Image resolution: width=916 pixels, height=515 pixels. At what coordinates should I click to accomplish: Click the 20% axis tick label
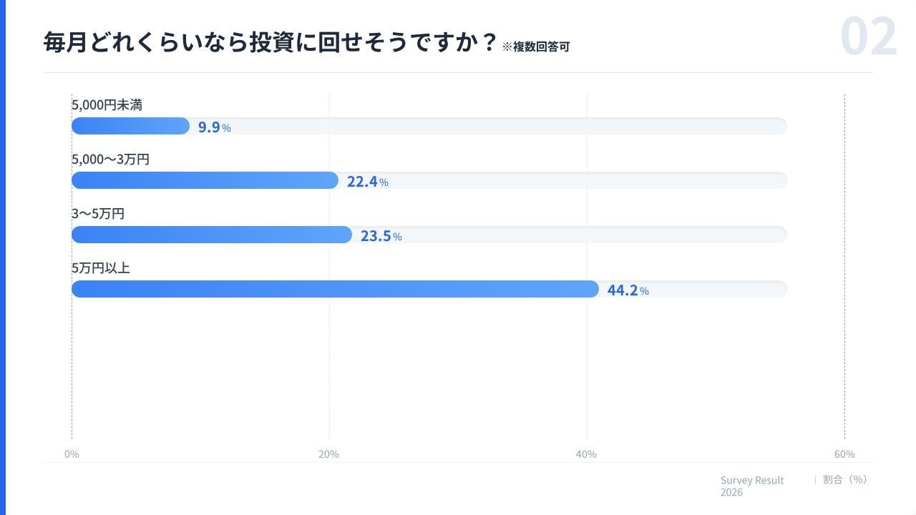point(328,454)
